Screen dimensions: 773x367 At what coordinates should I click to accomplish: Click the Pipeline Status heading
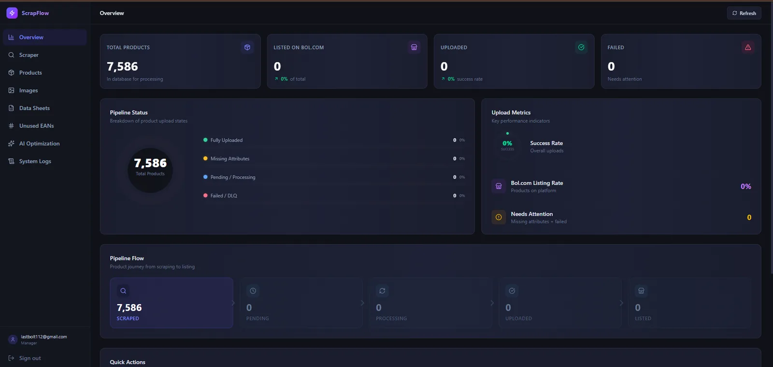[129, 113]
